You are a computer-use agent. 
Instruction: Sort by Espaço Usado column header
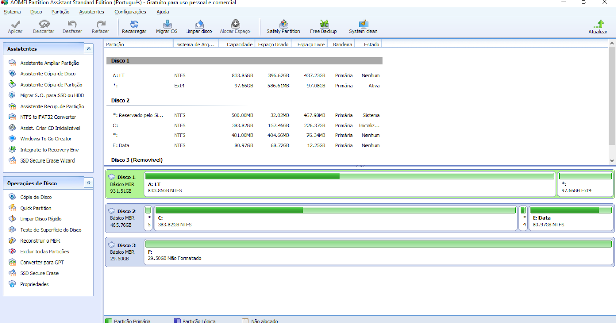click(x=273, y=44)
